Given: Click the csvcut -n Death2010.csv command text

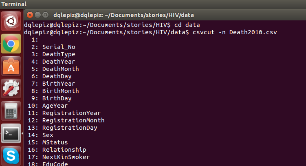Looking at the screenshot, I should (235, 32).
